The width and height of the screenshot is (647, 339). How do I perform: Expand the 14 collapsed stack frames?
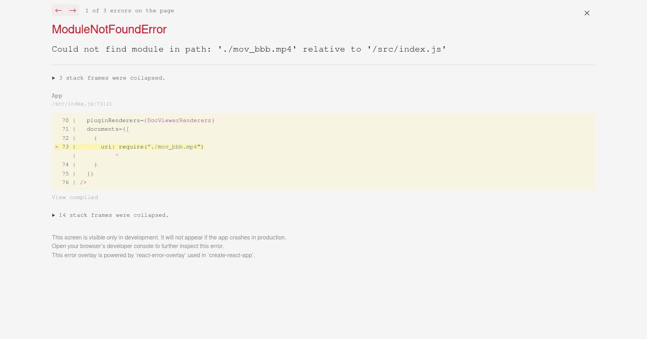coord(111,215)
